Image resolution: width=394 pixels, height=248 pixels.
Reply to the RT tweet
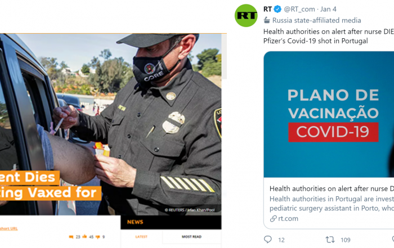268,240
